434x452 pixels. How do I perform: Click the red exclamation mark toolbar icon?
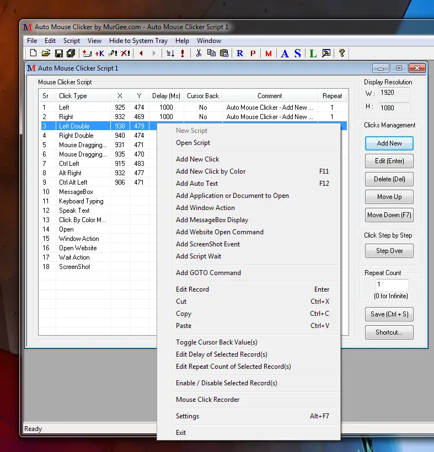[x=183, y=53]
